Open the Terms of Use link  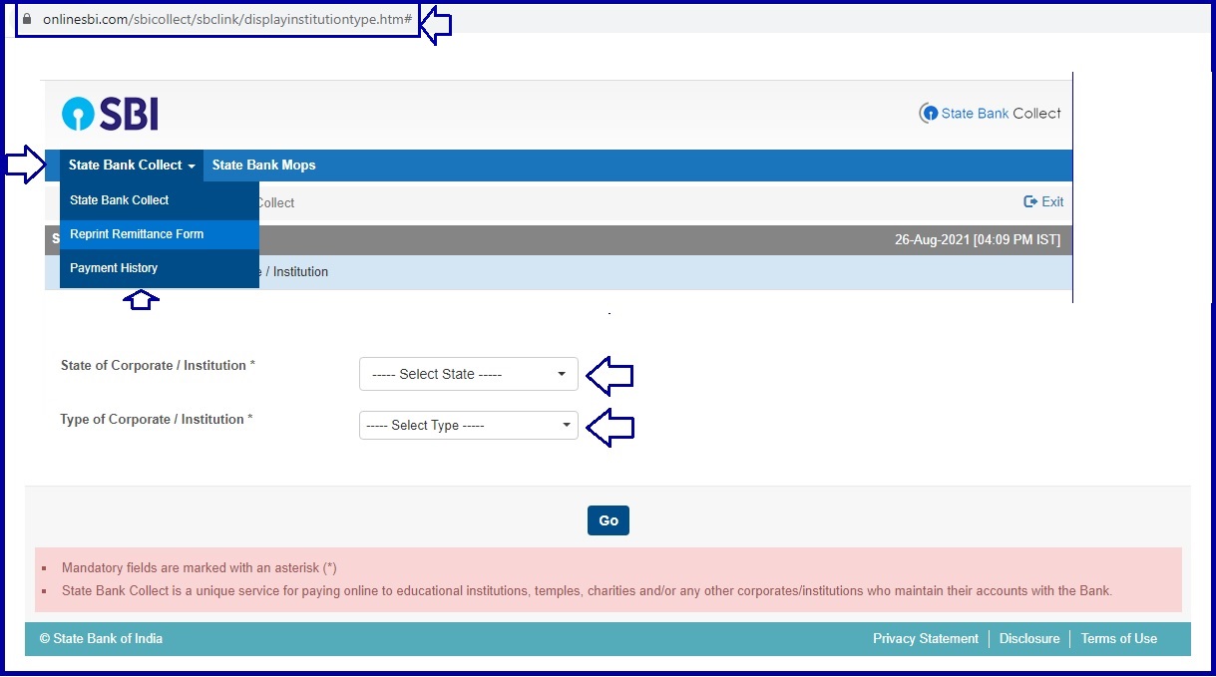point(1118,638)
